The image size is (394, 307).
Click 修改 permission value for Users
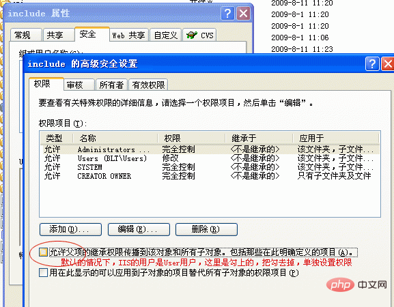click(x=170, y=158)
